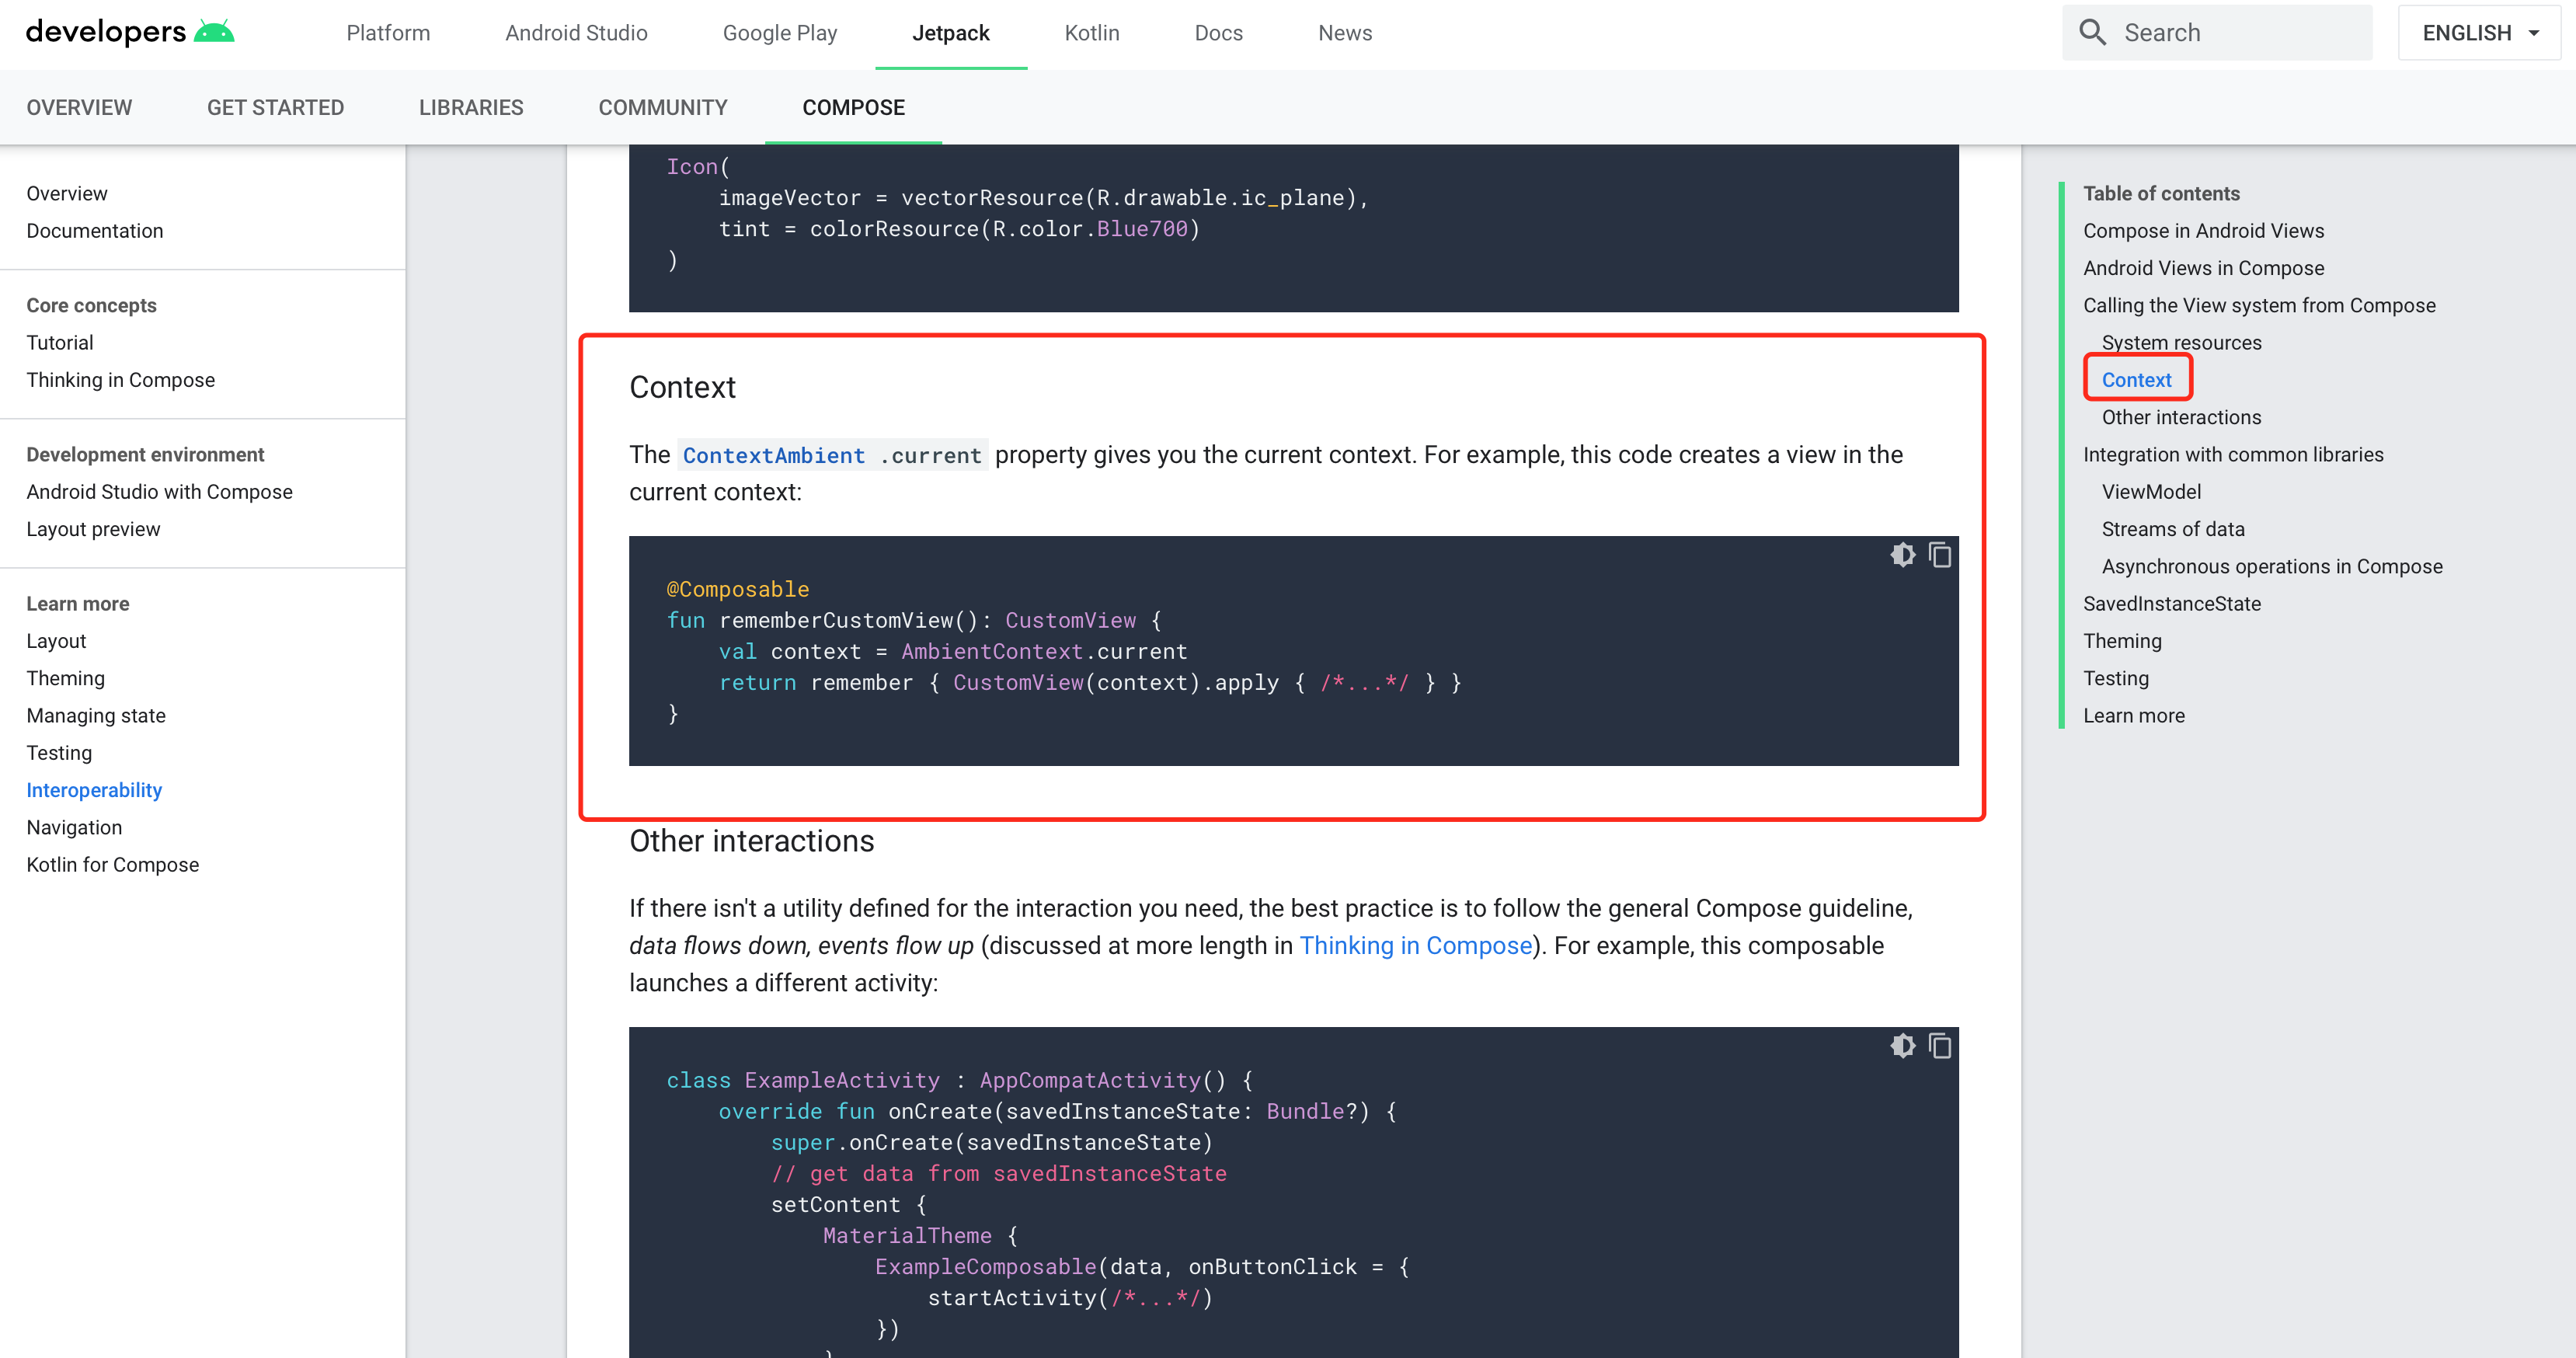
Task: Jump to Context in table of contents
Action: click(x=2136, y=380)
